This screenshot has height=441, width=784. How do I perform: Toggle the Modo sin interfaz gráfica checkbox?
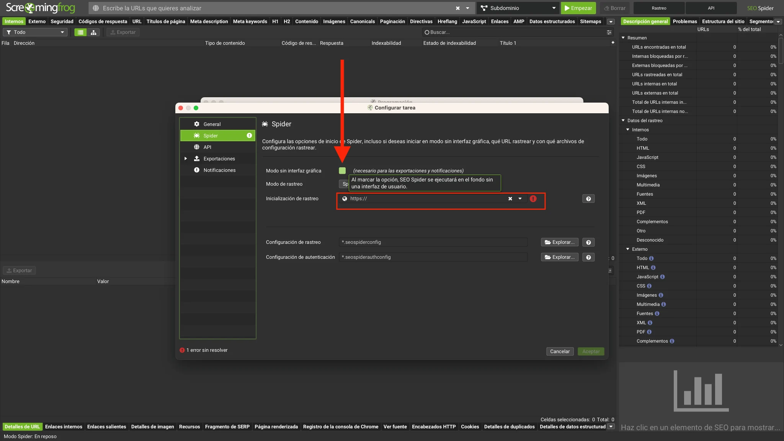(342, 171)
